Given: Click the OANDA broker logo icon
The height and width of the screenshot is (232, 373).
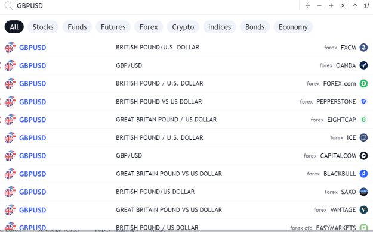Looking at the screenshot, I should [x=363, y=65].
